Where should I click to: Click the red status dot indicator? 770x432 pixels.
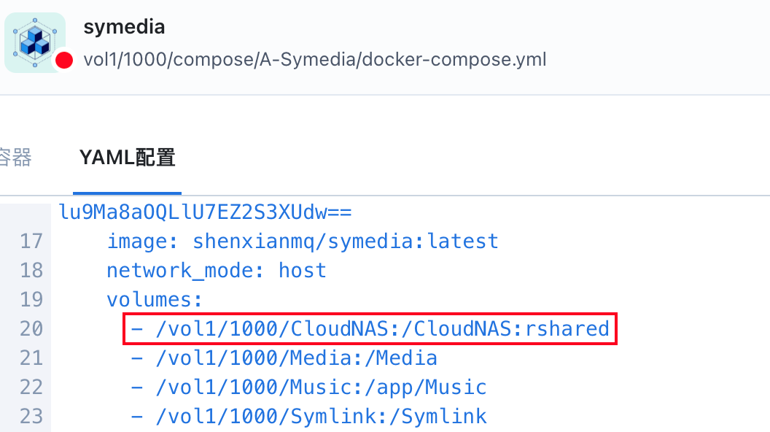(64, 60)
